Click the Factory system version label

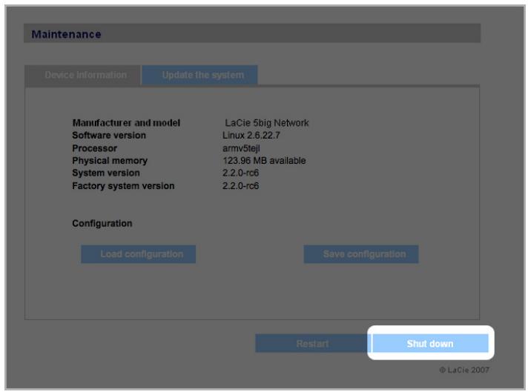(123, 186)
